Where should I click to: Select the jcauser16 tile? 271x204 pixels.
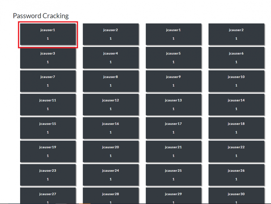pyautogui.click(x=111, y=128)
